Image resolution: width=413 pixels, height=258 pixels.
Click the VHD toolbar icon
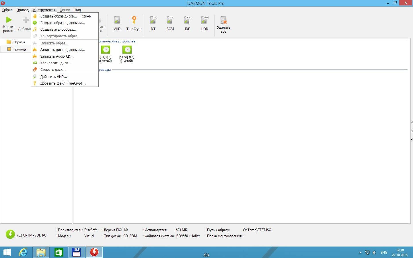point(117,20)
